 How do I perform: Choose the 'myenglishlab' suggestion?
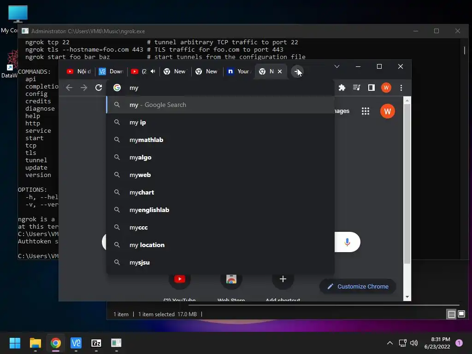pyautogui.click(x=220, y=210)
